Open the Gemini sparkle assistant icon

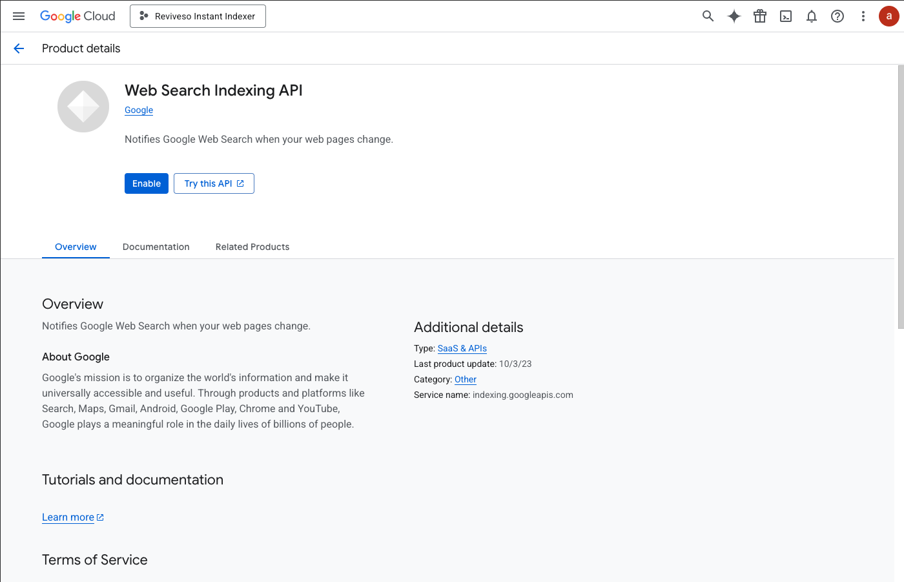click(734, 16)
